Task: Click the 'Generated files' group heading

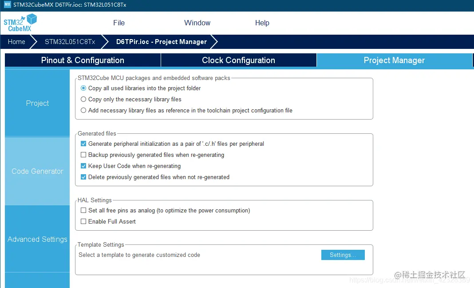Action: 97,133
